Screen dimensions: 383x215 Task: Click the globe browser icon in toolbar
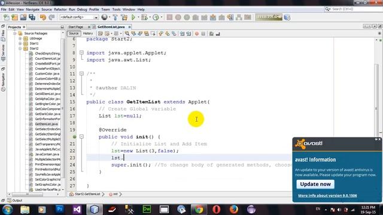(x=105, y=17)
